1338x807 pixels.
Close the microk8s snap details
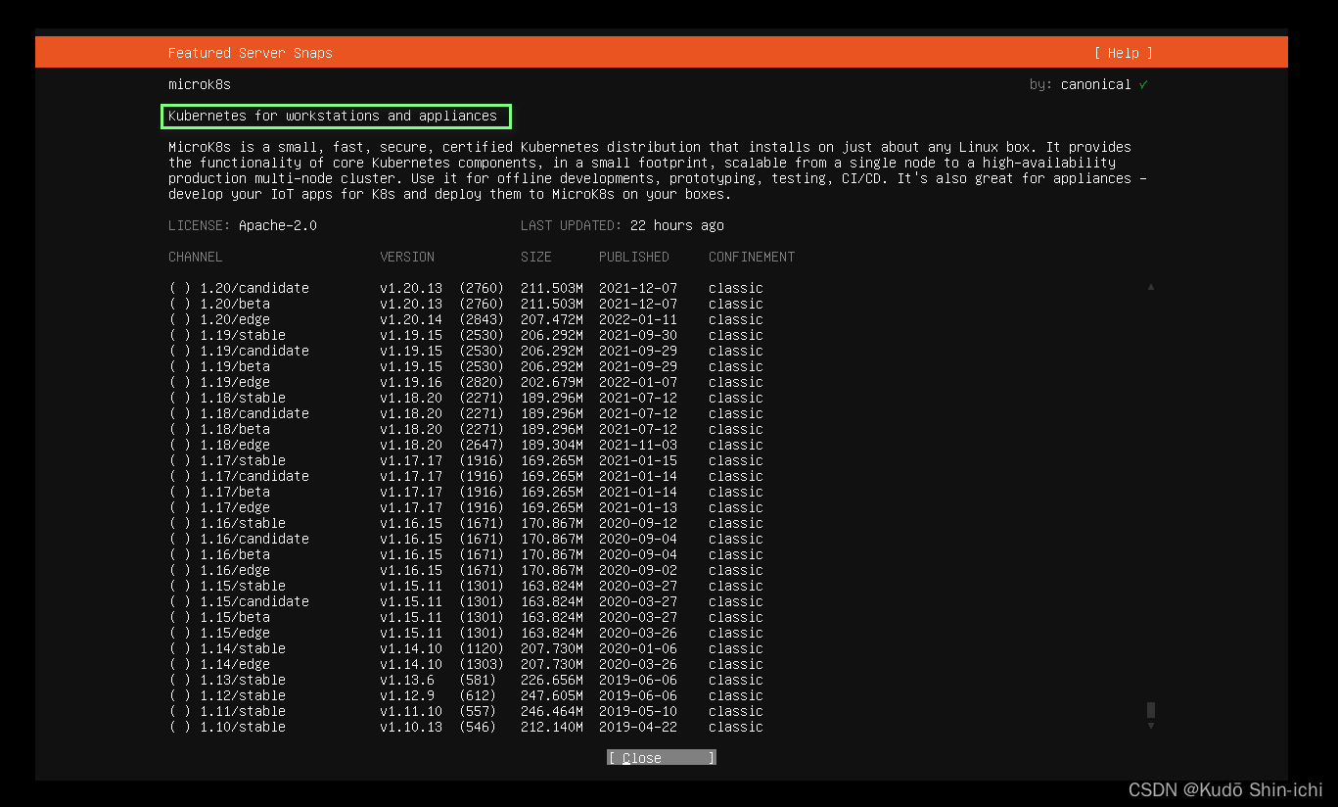click(662, 758)
